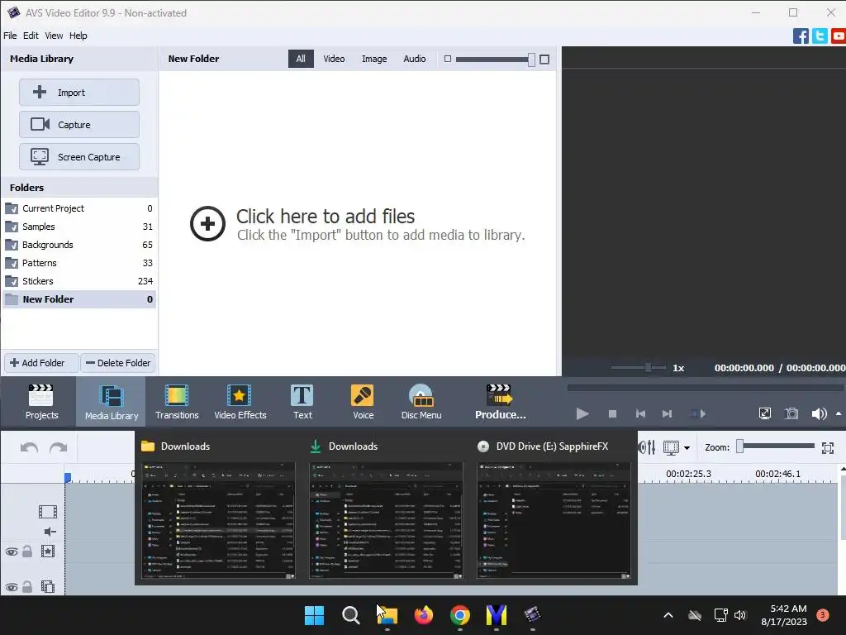Toggle the Backgrounds folder checkbox
Screen dimensions: 846x635
tap(12, 245)
